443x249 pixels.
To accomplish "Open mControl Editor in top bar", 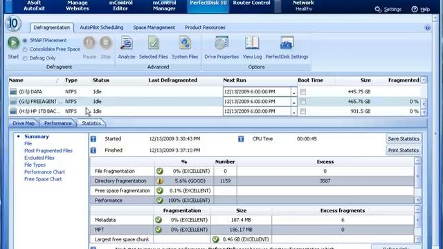I will coord(120,6).
